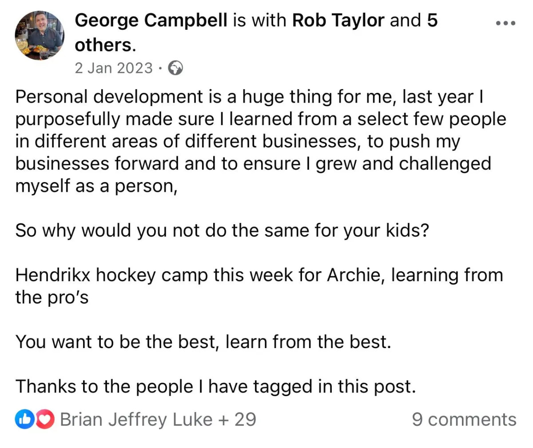Click the globe public audience icon
This screenshot has height=448, width=533.
(x=176, y=68)
